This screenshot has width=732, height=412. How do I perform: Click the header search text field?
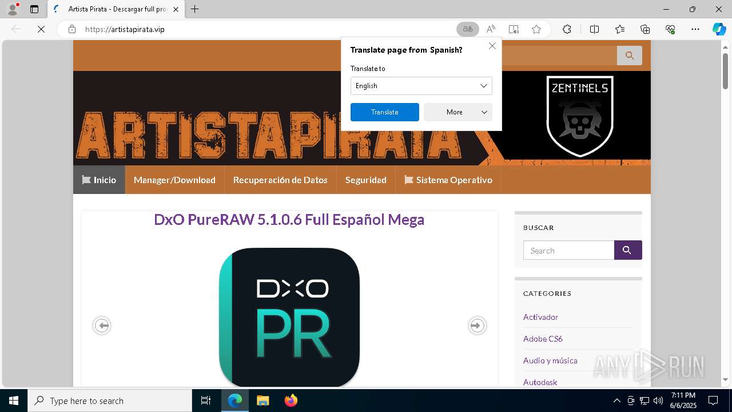pos(559,56)
